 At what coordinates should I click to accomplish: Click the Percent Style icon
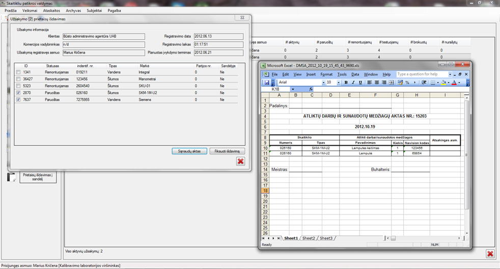[407, 83]
